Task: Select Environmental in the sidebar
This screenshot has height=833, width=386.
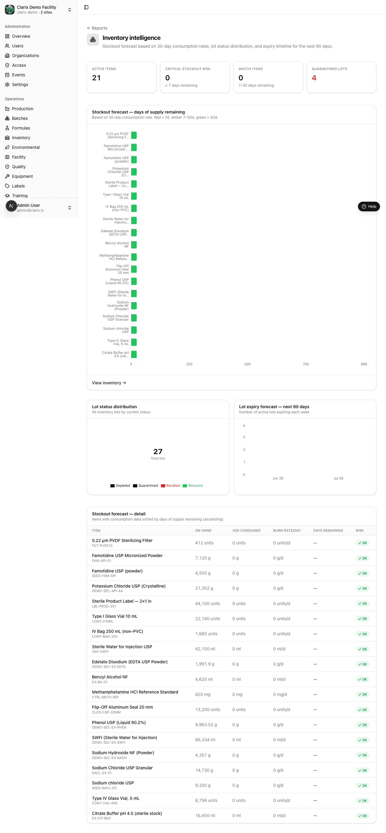Action: click(x=38, y=147)
